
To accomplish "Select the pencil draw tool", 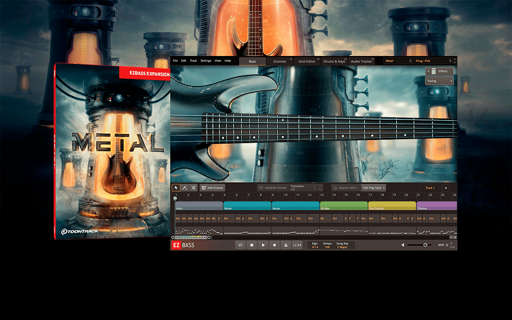I will 184,188.
